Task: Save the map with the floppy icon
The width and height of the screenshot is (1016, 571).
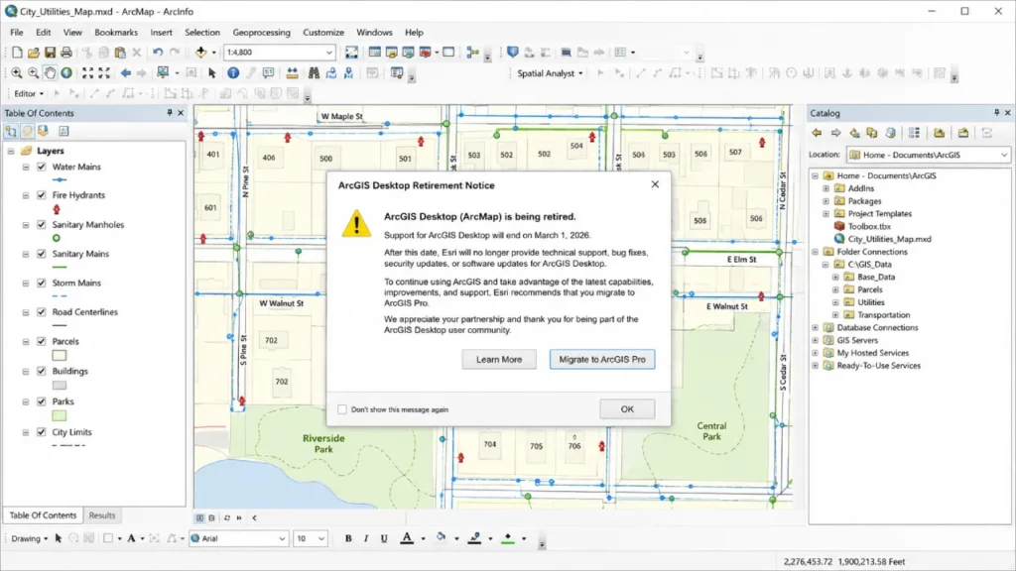Action: click(x=50, y=53)
